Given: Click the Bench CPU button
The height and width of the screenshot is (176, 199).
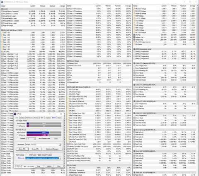Looking at the screenshot, I should pyautogui.click(x=22, y=149).
